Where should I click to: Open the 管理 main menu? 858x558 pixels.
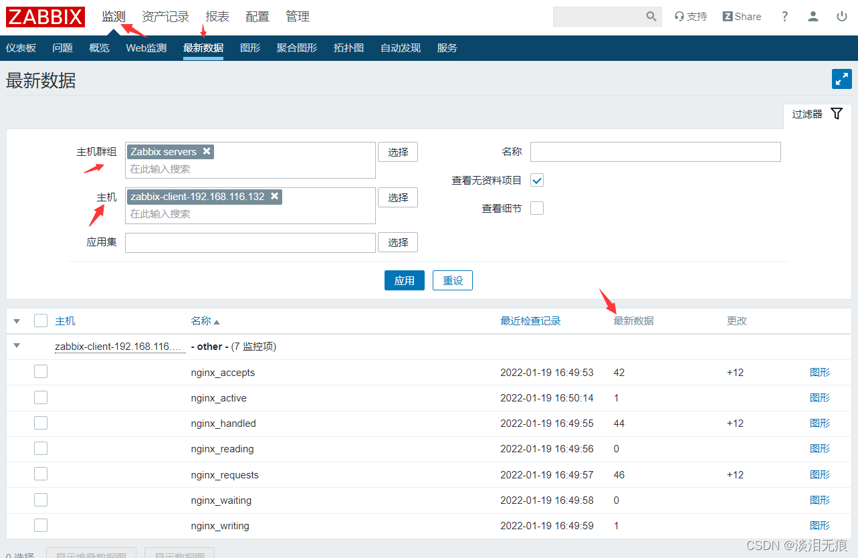coord(298,17)
